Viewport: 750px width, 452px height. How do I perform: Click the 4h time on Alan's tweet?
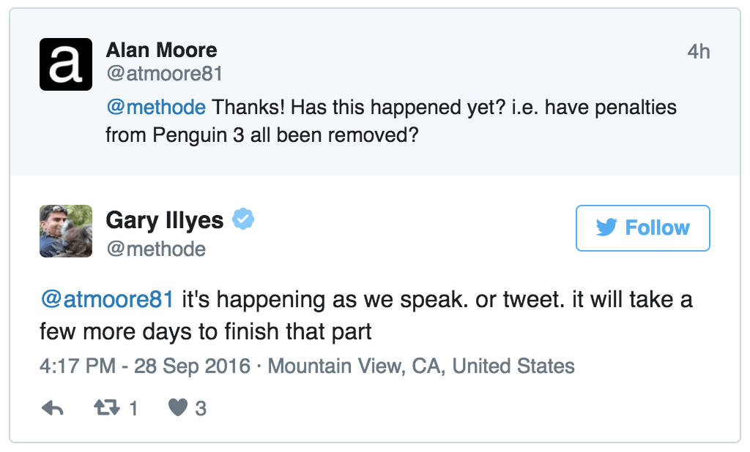[698, 51]
